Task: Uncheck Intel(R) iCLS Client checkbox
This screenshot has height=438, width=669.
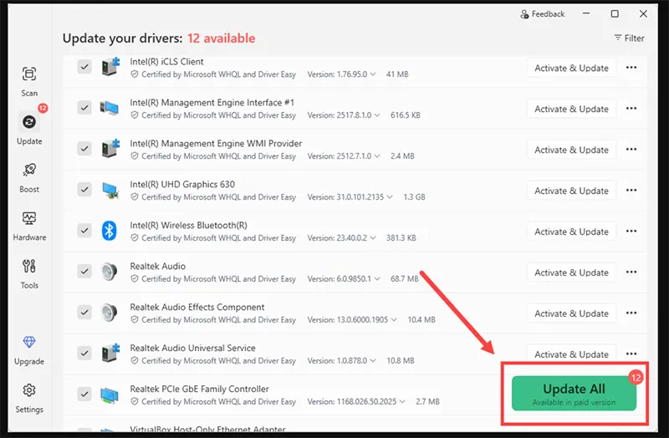Action: [x=84, y=67]
